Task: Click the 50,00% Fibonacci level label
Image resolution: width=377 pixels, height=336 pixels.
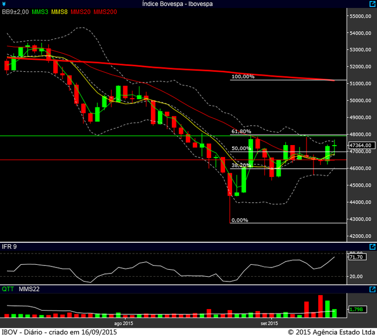Action: 241,148
